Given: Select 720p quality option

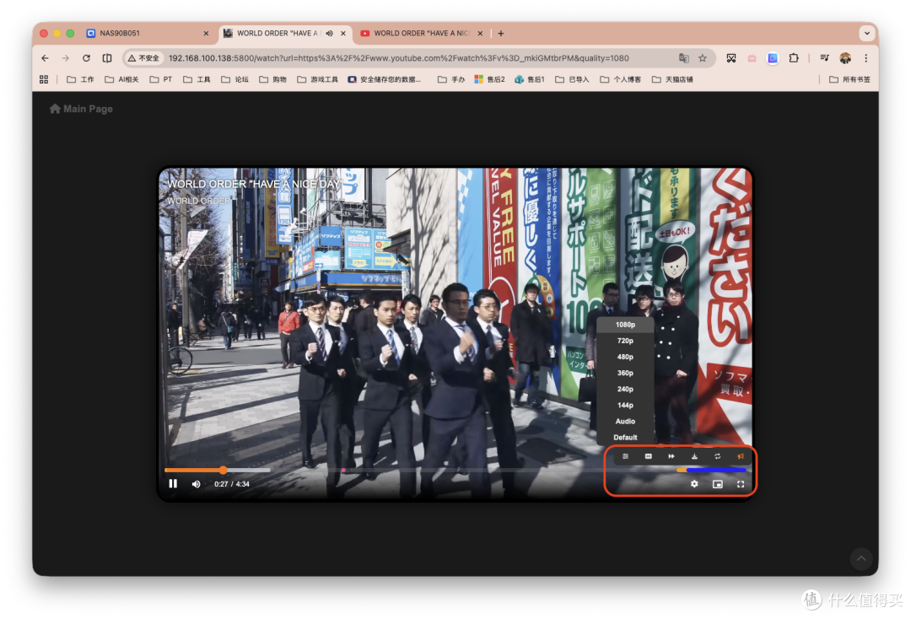Looking at the screenshot, I should (x=626, y=341).
